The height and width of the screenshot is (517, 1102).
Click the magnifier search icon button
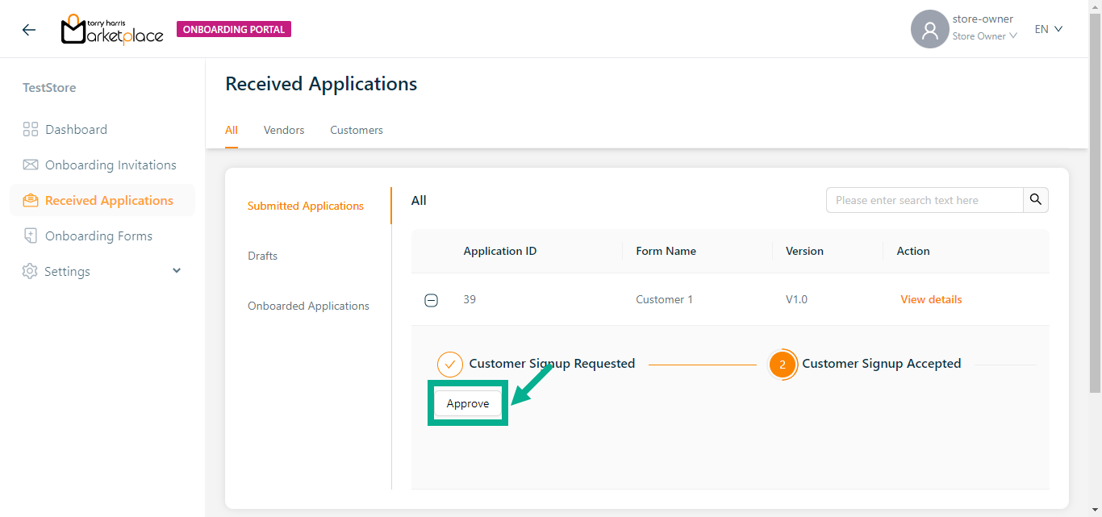[1036, 200]
